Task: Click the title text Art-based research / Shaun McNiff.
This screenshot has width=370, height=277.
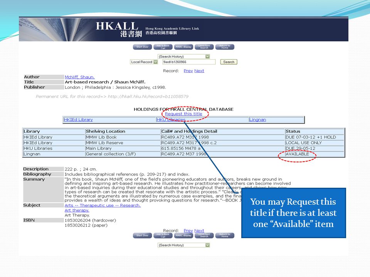Action: pyautogui.click(x=105, y=82)
